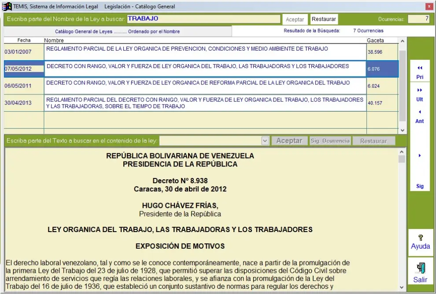
Task: Close the TEMIS window
Action: point(429,7)
